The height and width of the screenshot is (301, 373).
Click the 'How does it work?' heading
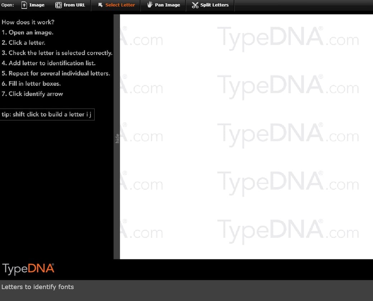tap(28, 22)
